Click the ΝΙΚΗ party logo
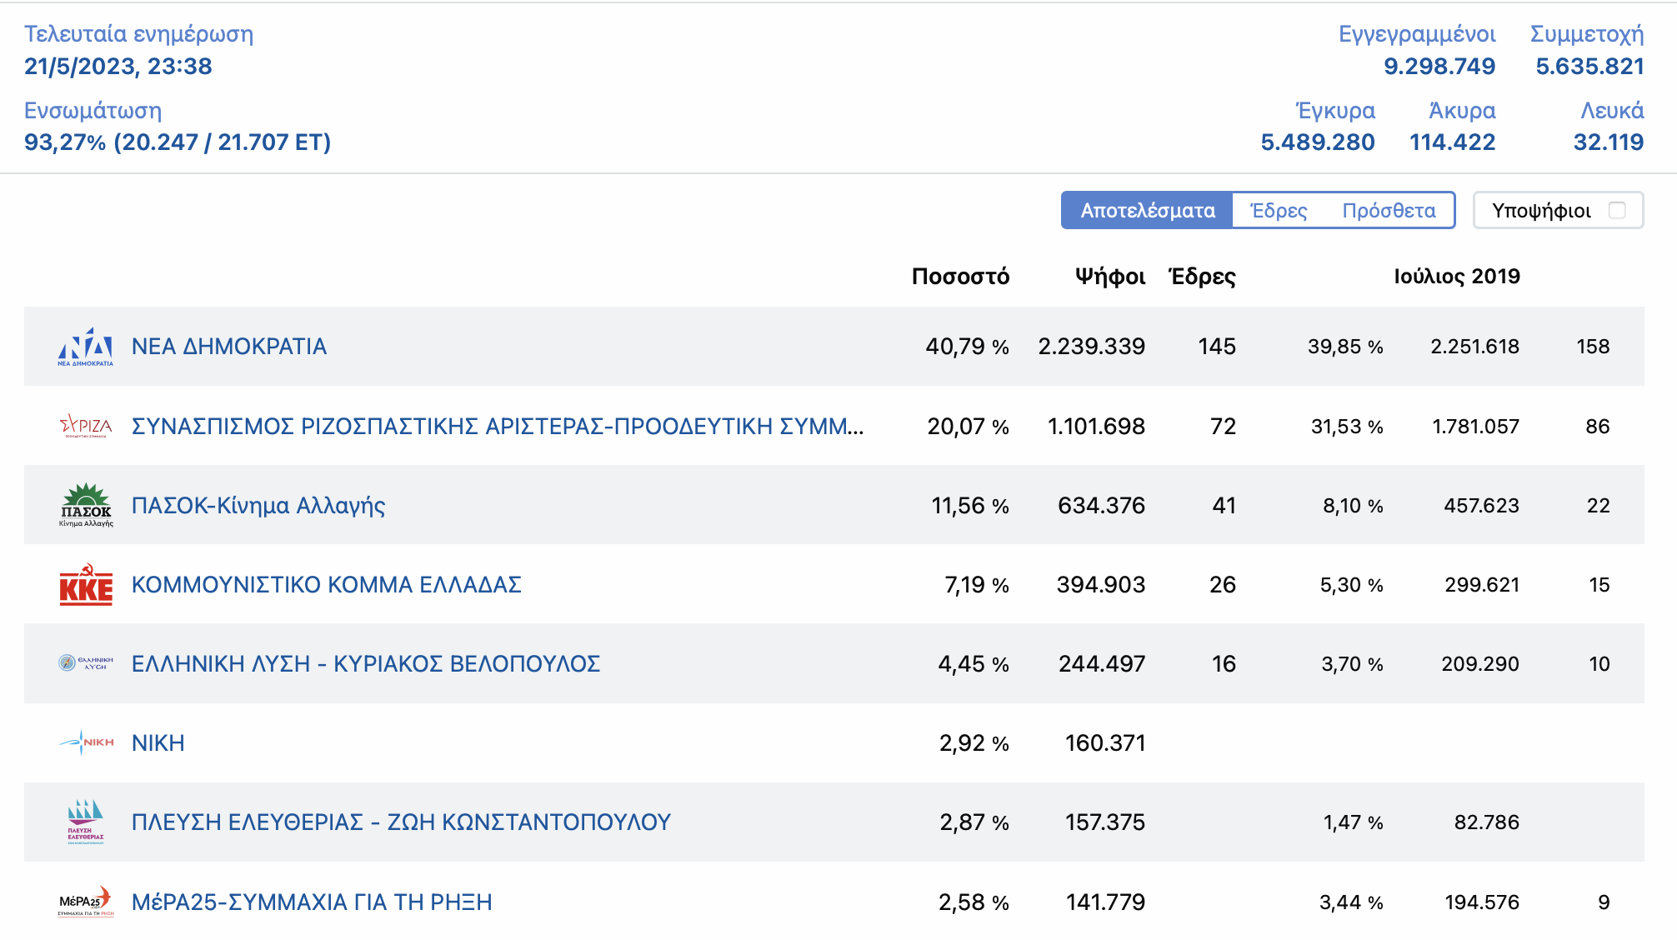 coord(86,742)
